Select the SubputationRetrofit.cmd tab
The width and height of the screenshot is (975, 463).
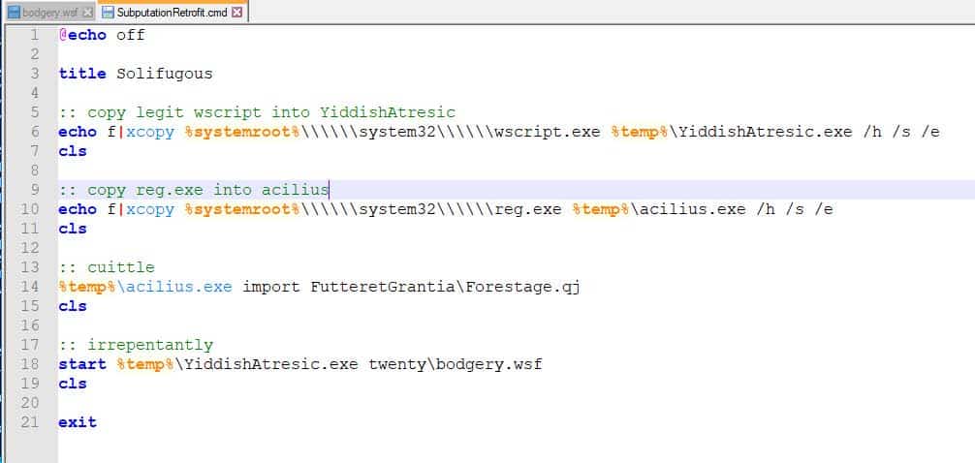(x=172, y=12)
